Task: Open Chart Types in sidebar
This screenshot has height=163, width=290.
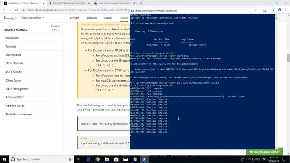Action: point(13,81)
